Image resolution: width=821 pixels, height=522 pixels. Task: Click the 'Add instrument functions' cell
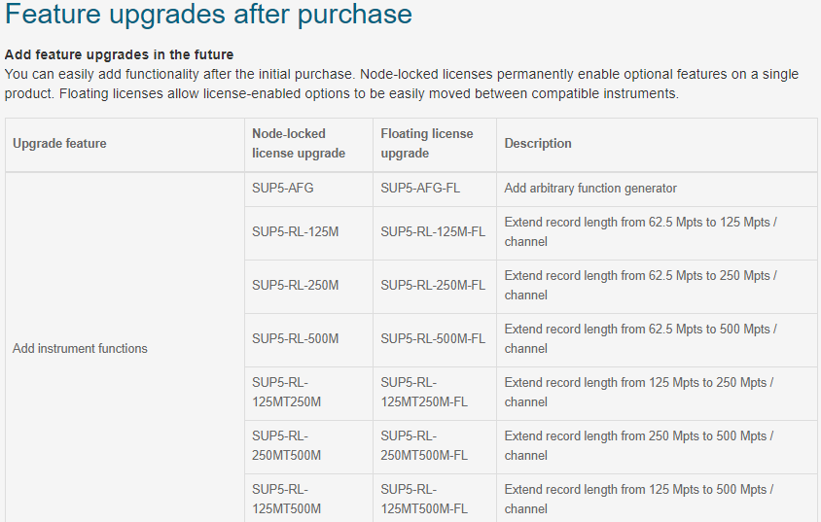[x=80, y=348]
